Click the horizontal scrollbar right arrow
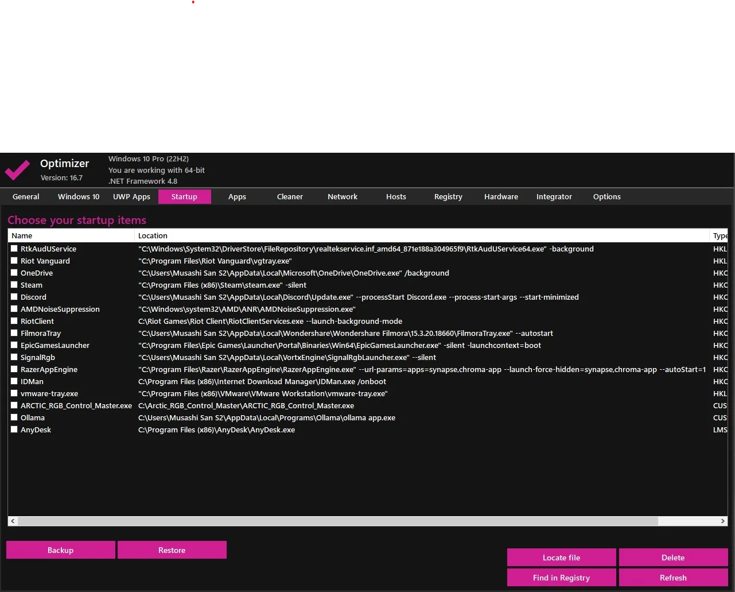 [x=723, y=521]
